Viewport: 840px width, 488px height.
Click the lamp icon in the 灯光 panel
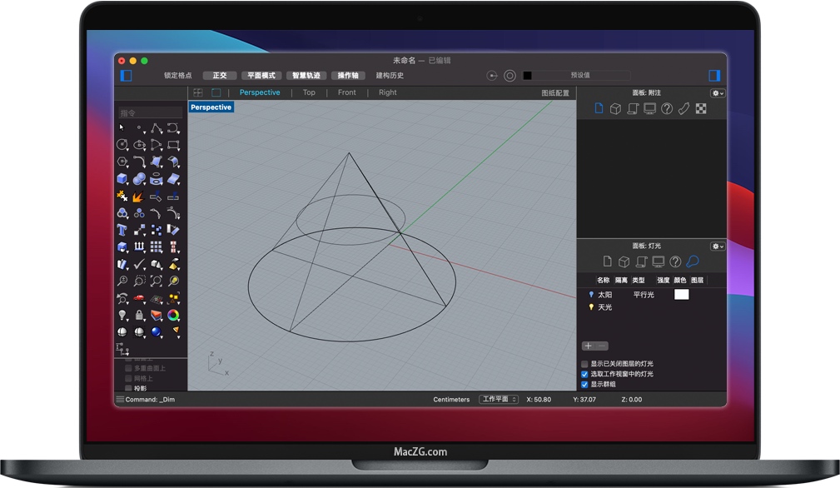click(x=694, y=261)
